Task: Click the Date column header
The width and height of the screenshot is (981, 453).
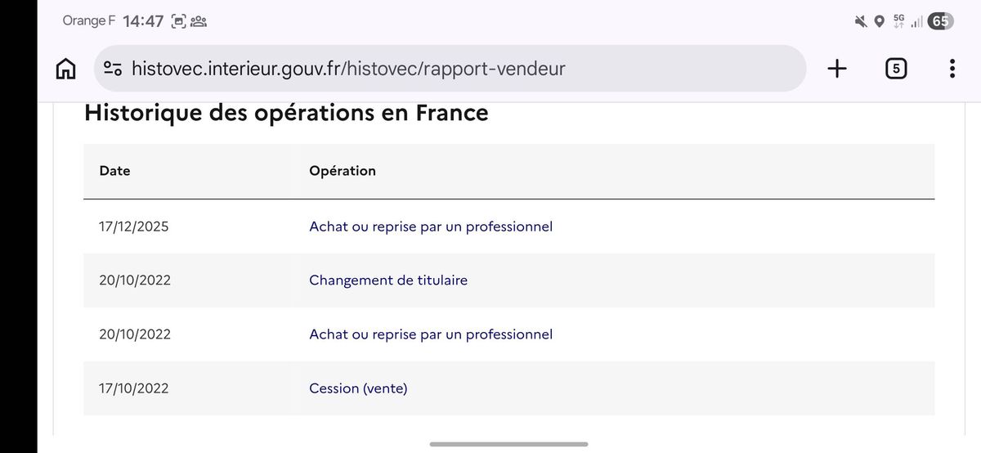Action: (114, 171)
